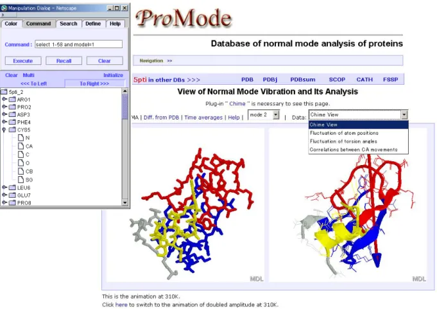Viewport: 437px width, 309px height.
Task: Click the tree scrollbar down arrow
Action: pyautogui.click(x=125, y=203)
